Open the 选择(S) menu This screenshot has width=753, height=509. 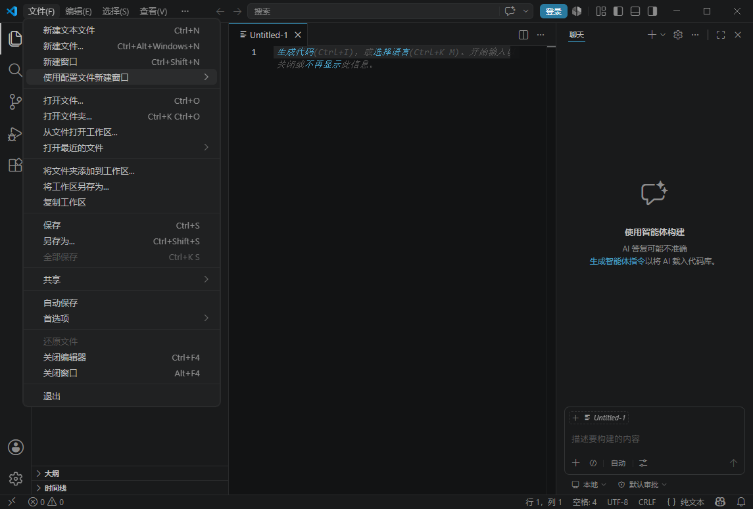tap(115, 11)
